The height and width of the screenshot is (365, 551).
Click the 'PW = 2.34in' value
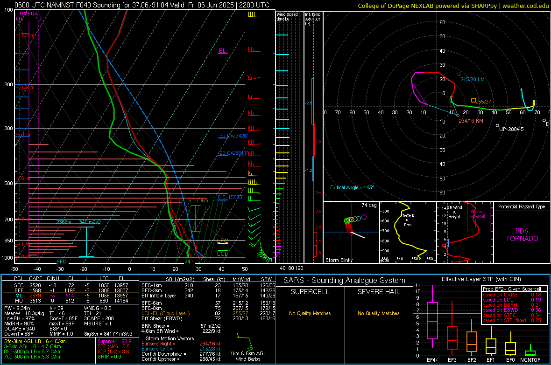(x=17, y=308)
